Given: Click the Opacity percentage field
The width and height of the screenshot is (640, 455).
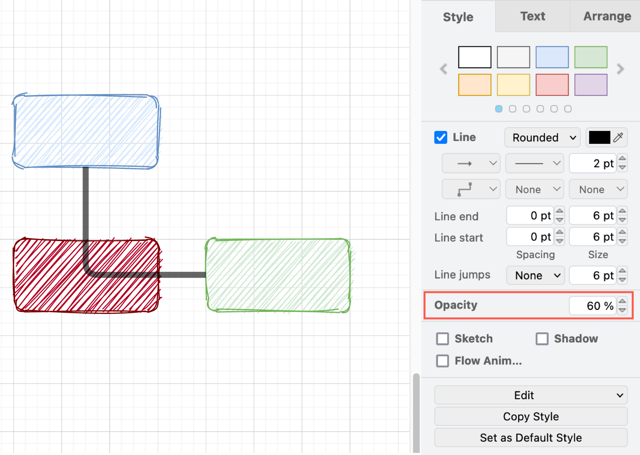Looking at the screenshot, I should (597, 305).
